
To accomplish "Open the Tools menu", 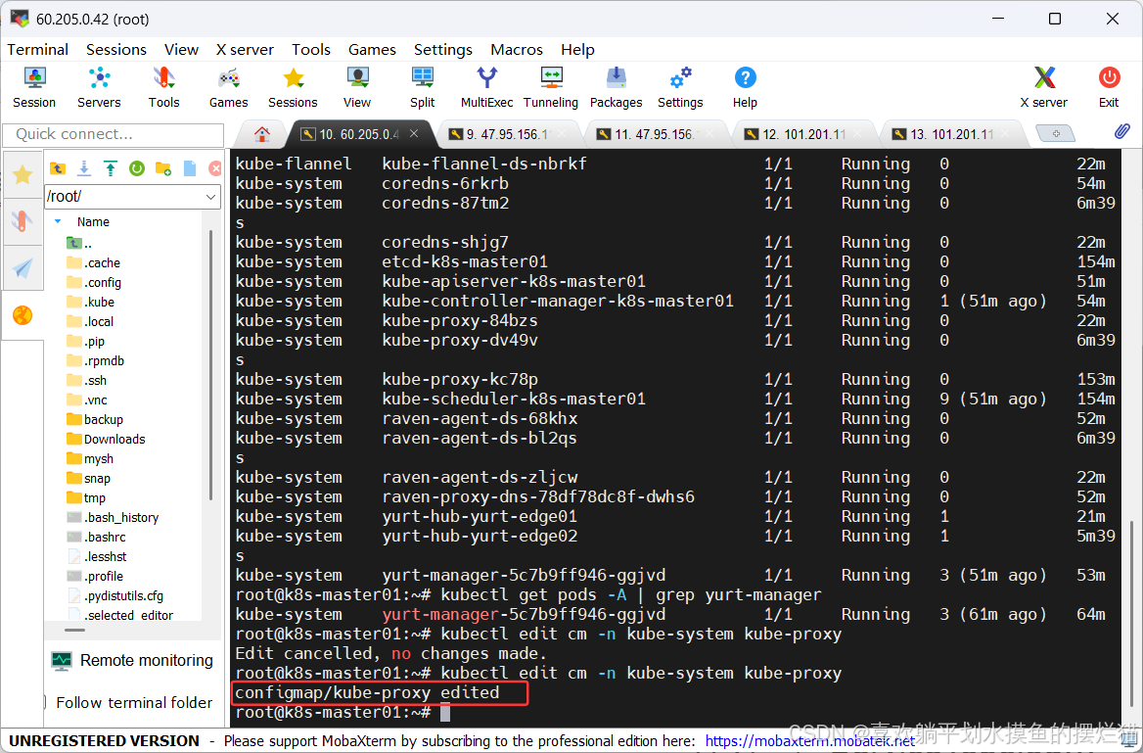I will 311,50.
